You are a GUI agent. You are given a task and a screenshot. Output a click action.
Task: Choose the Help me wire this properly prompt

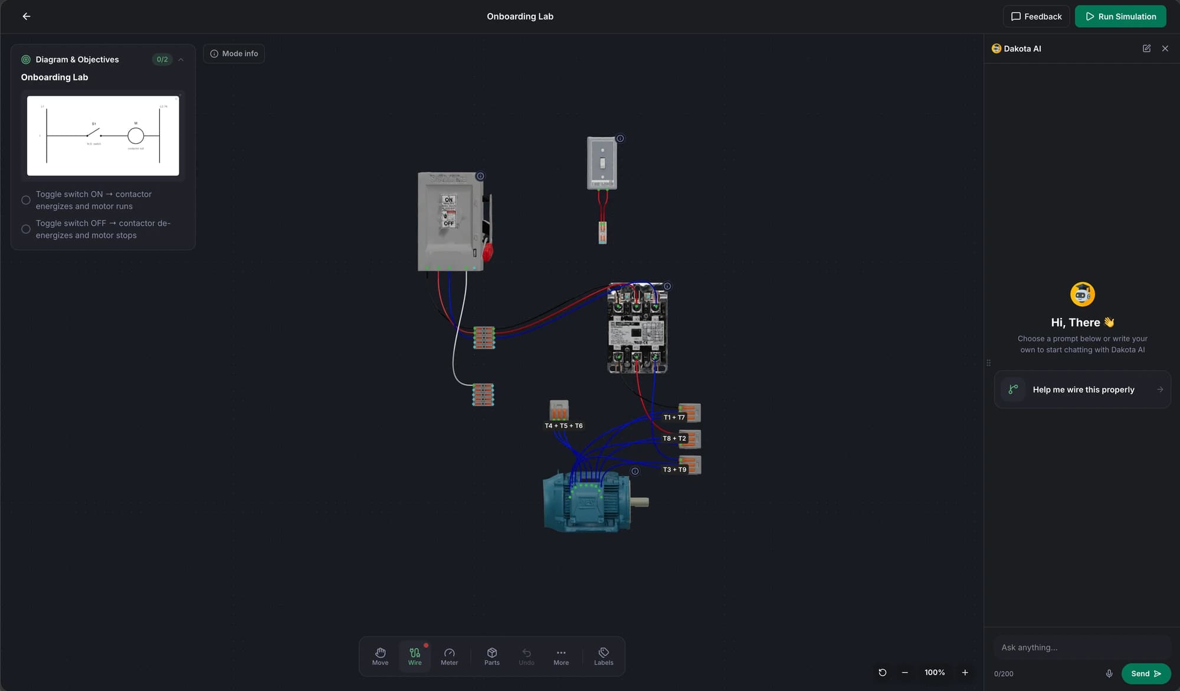(x=1082, y=389)
